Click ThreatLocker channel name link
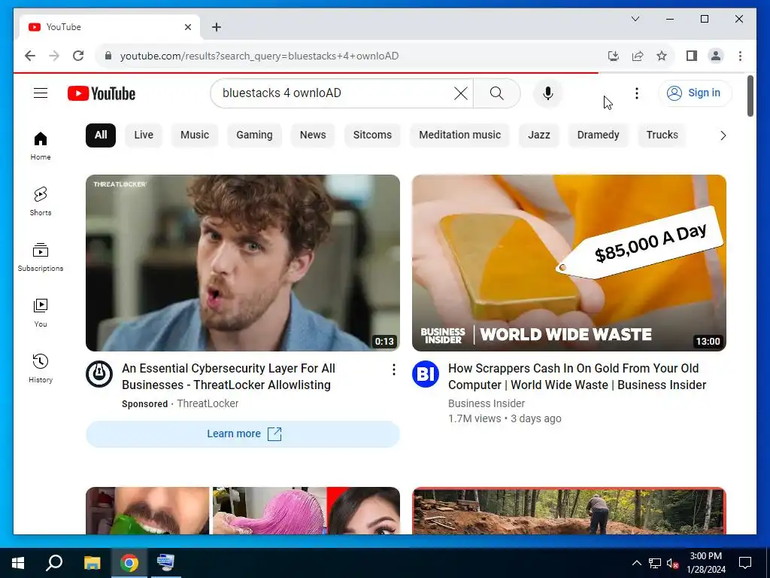 (208, 403)
